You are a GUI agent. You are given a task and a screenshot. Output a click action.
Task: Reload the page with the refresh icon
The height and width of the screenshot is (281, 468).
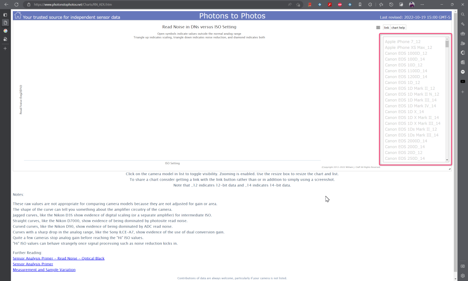click(x=17, y=5)
